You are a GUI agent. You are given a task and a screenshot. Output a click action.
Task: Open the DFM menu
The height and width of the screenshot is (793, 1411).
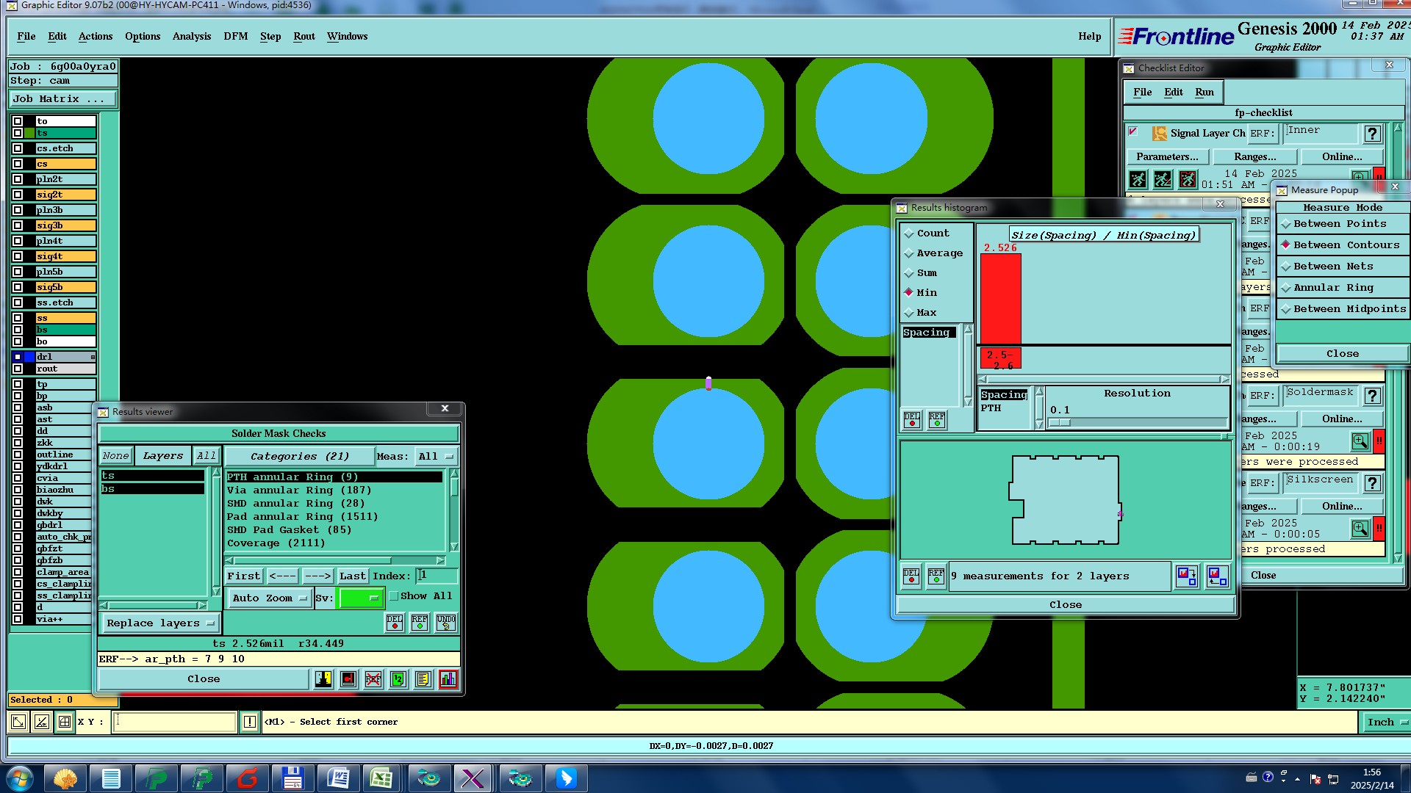point(235,36)
